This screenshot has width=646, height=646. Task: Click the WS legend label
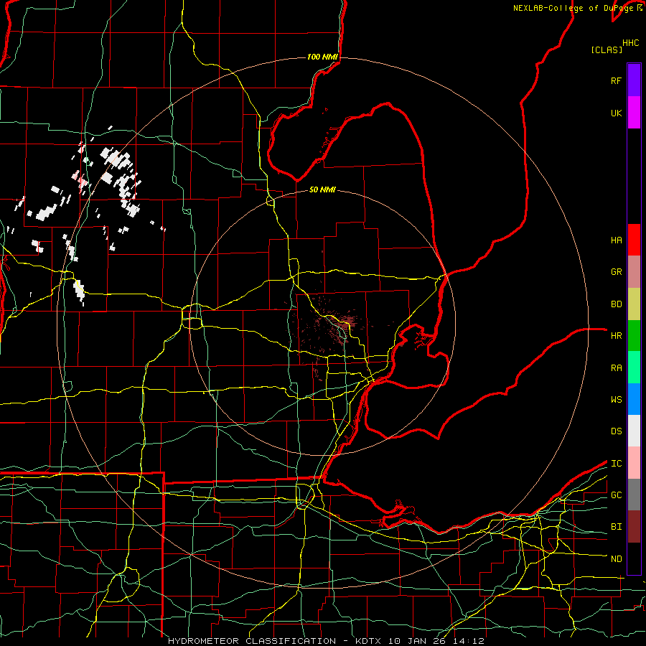point(616,400)
